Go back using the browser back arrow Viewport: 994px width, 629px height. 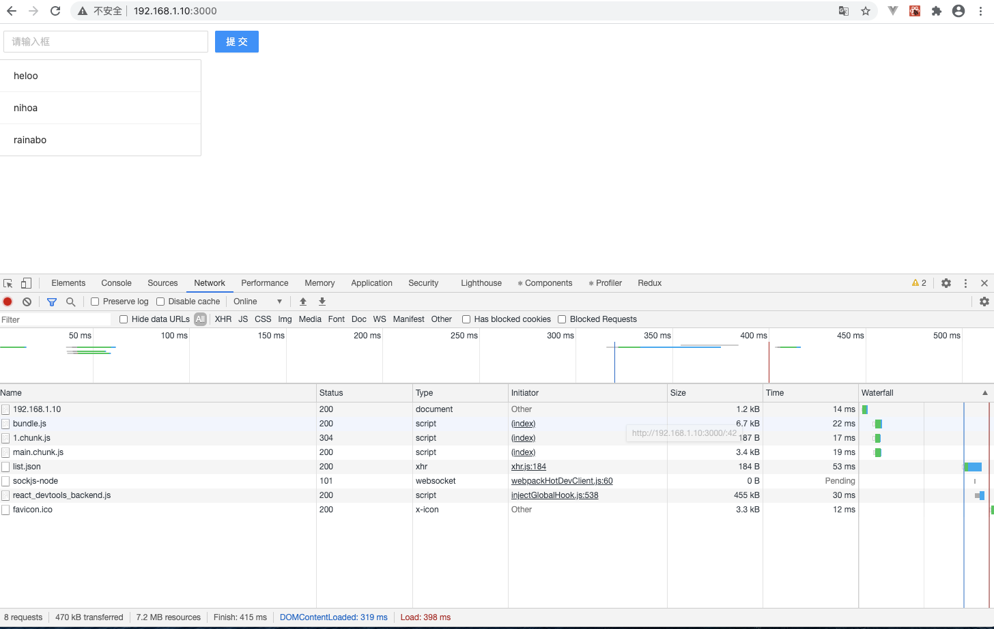(x=12, y=11)
